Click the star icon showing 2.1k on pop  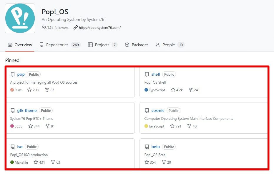coord(29,90)
